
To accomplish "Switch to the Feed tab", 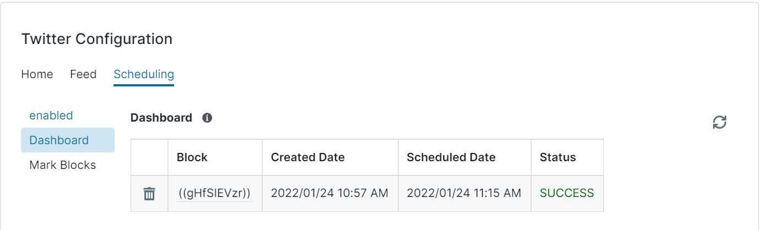I will pos(83,74).
